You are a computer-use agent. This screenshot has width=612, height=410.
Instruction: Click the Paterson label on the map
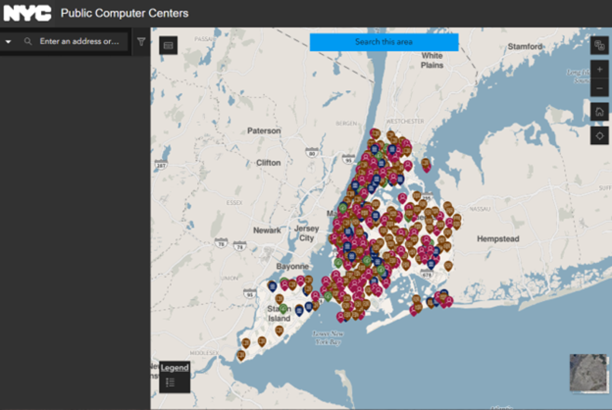click(264, 131)
